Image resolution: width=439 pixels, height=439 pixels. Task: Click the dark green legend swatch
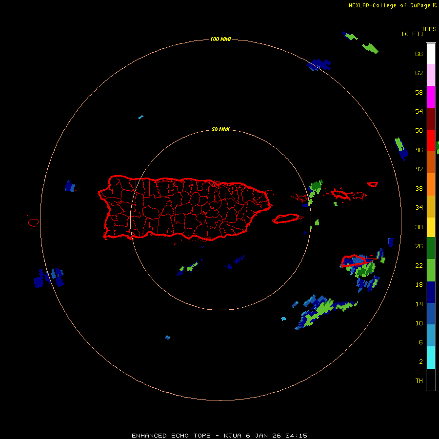(x=431, y=248)
